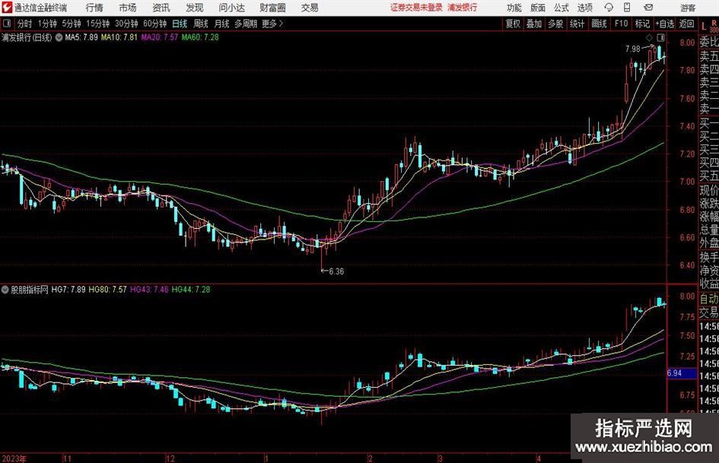Select the HG80: 7.57 indicator label

107,290
